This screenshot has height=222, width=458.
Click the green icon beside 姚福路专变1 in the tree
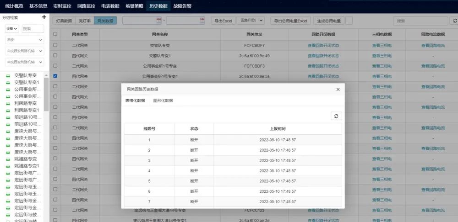tap(8, 166)
